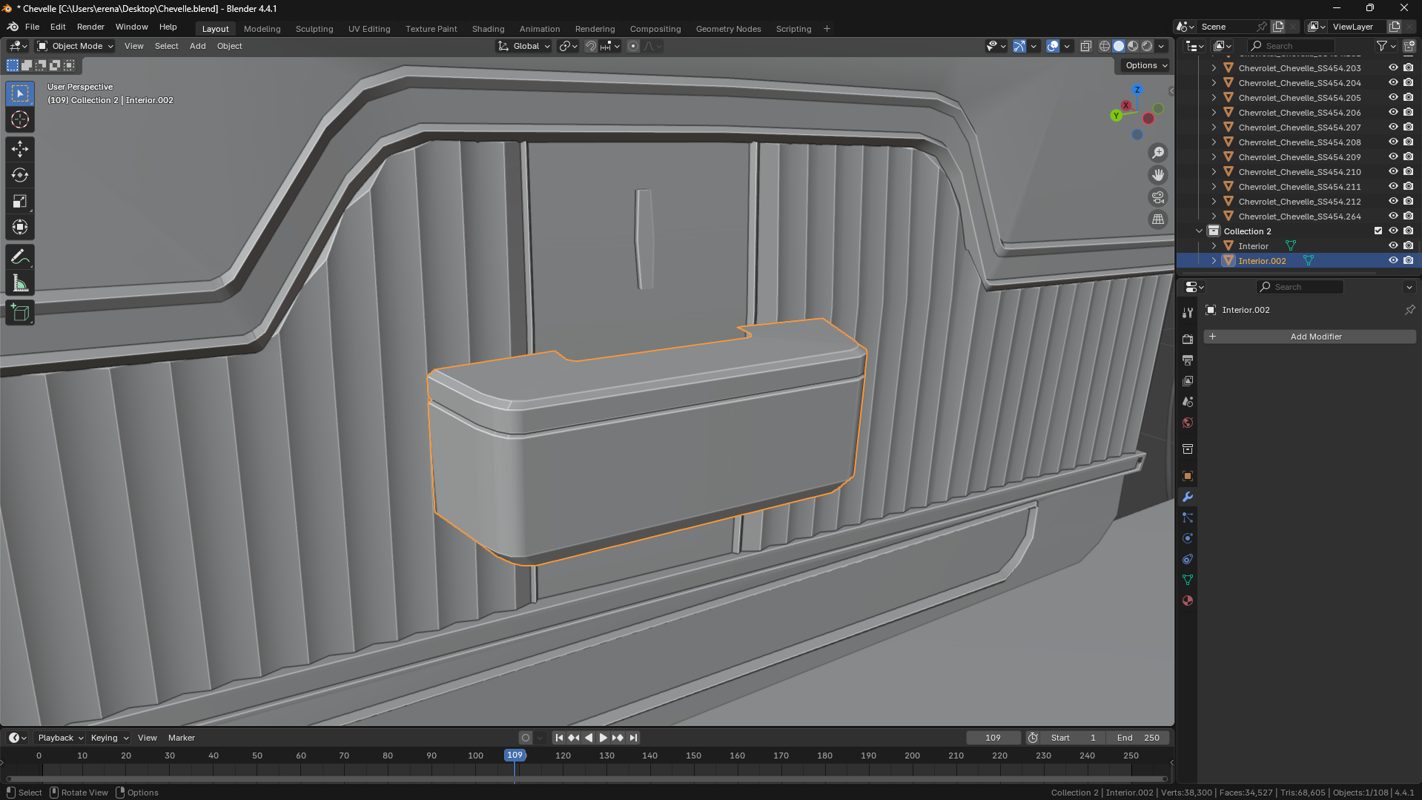Click the outliner Search field
The height and width of the screenshot is (800, 1422).
[1292, 46]
